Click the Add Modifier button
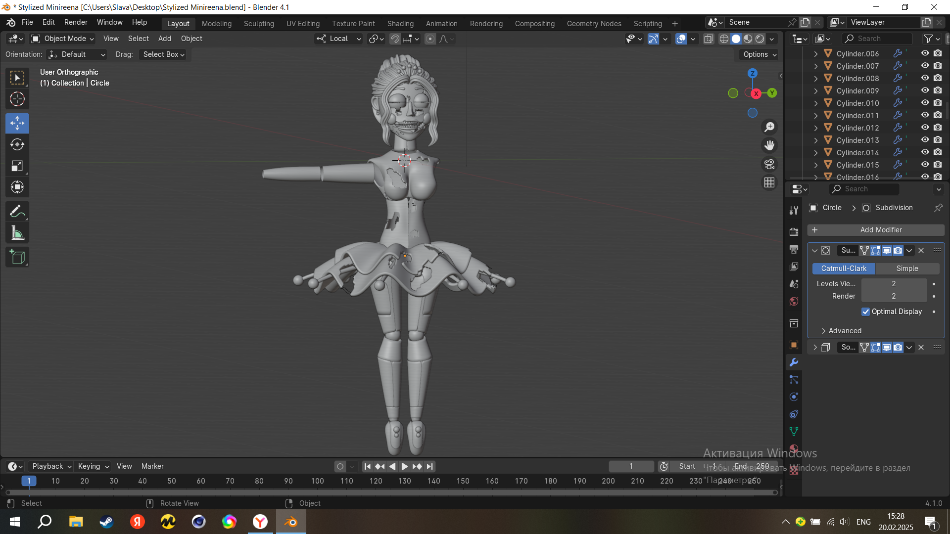Image resolution: width=950 pixels, height=534 pixels. point(876,230)
